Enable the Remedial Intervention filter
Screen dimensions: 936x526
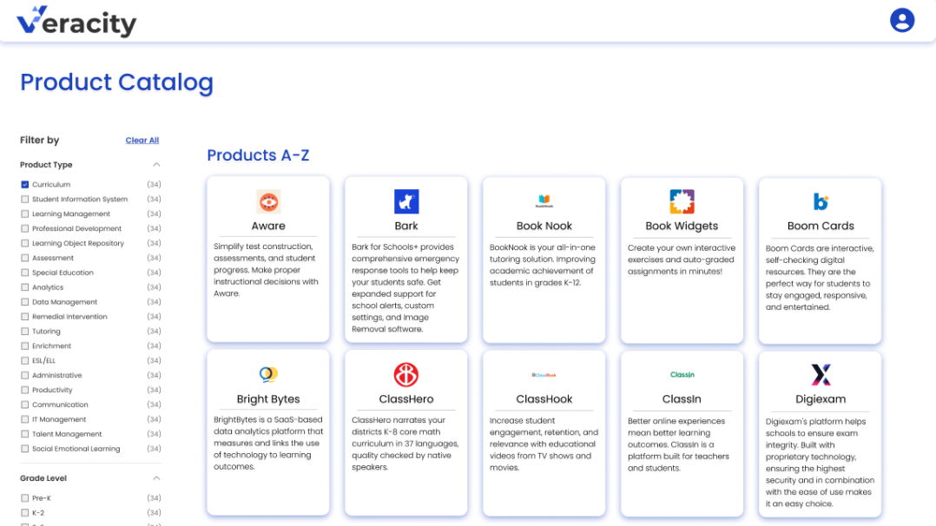[24, 317]
